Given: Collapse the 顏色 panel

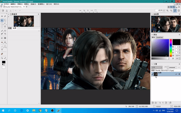Looking at the screenshot, I should pos(152,35).
